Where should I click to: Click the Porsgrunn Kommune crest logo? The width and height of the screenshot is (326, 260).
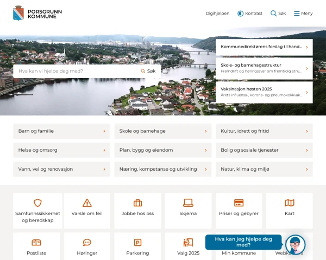(x=18, y=13)
